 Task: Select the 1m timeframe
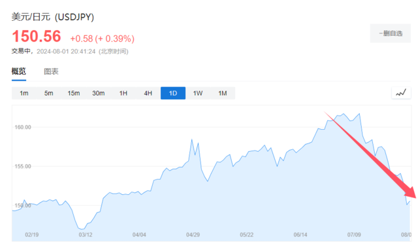click(x=24, y=93)
